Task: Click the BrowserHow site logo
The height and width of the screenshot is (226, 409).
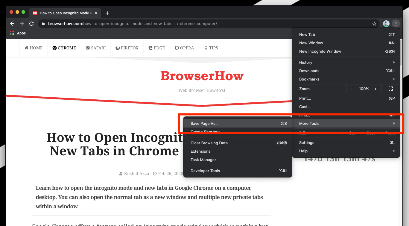Action: [202, 76]
